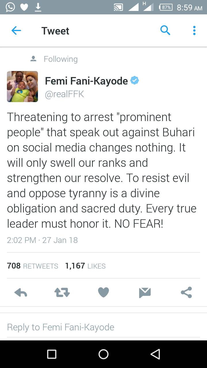Open Femi Fani-Kayode's profile picture
The width and height of the screenshot is (207, 368).
22,87
